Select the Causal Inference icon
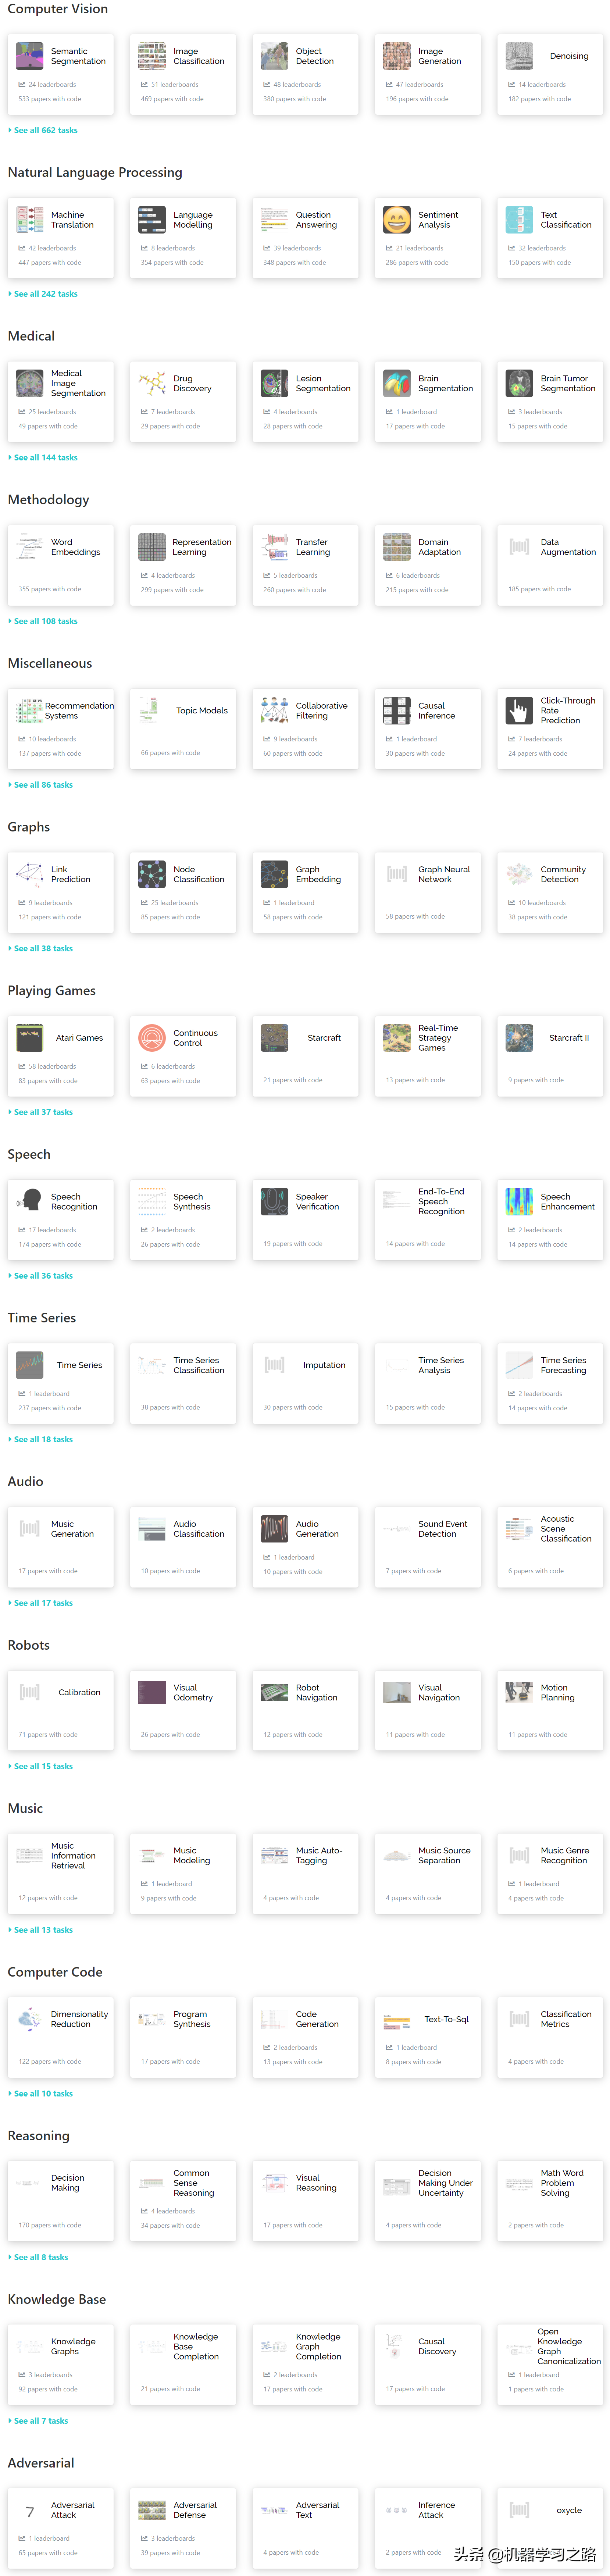The image size is (610, 2576). click(397, 711)
